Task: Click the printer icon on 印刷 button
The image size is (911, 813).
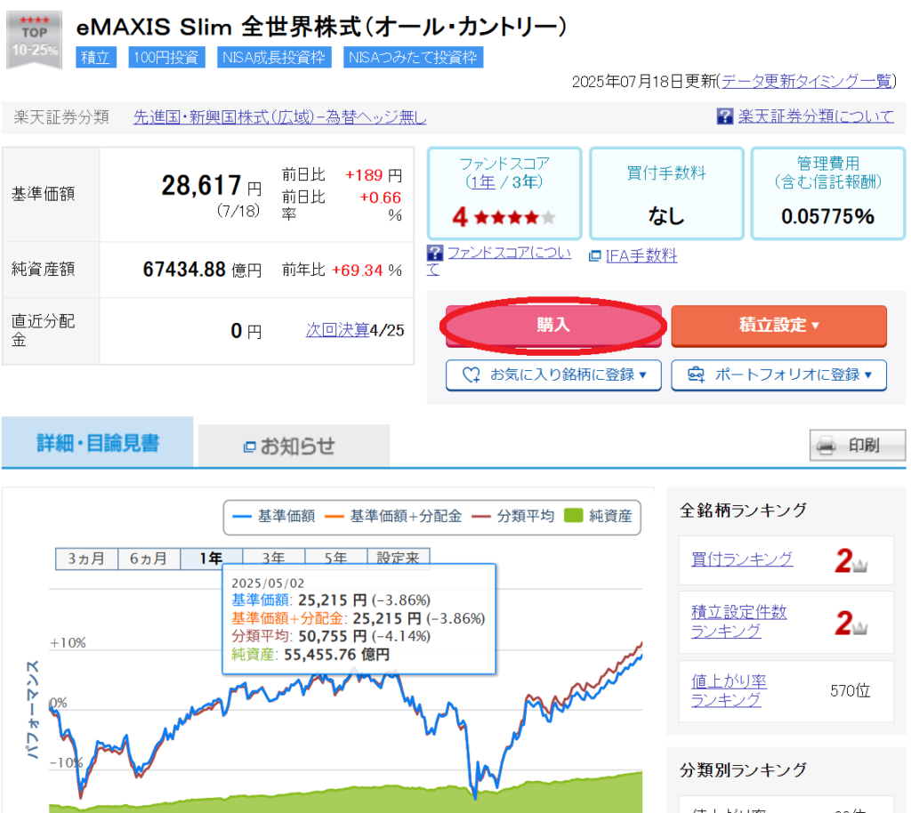Action: click(x=826, y=446)
